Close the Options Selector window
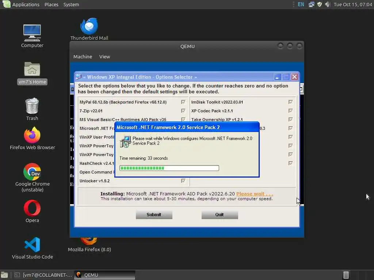Viewport: 374px width, 280px height. pyautogui.click(x=295, y=77)
